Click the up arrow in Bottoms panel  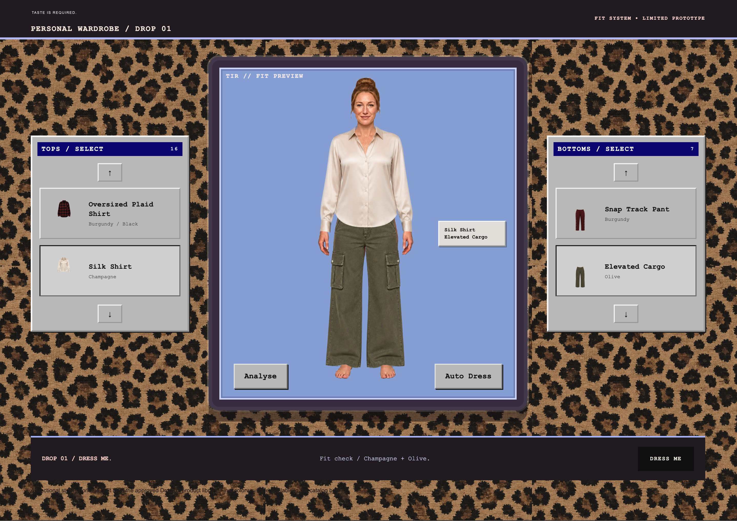tap(626, 173)
